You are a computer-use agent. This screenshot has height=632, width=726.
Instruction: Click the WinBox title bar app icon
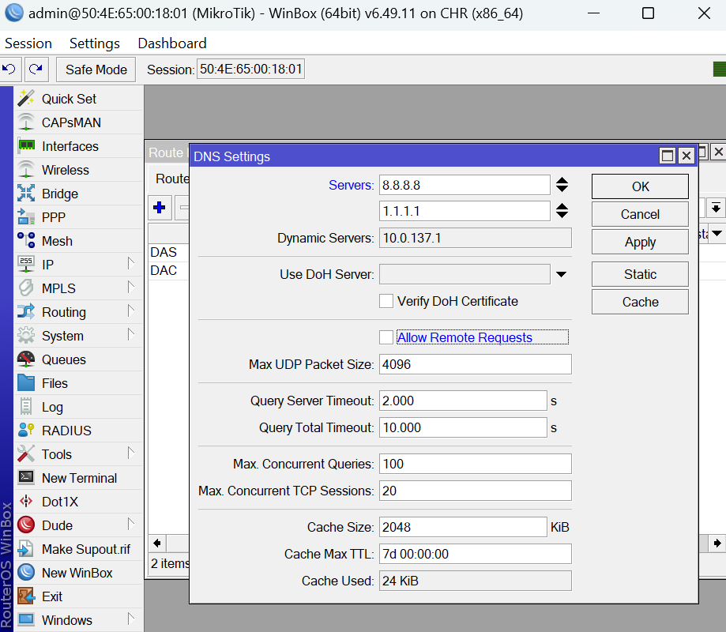tap(14, 13)
